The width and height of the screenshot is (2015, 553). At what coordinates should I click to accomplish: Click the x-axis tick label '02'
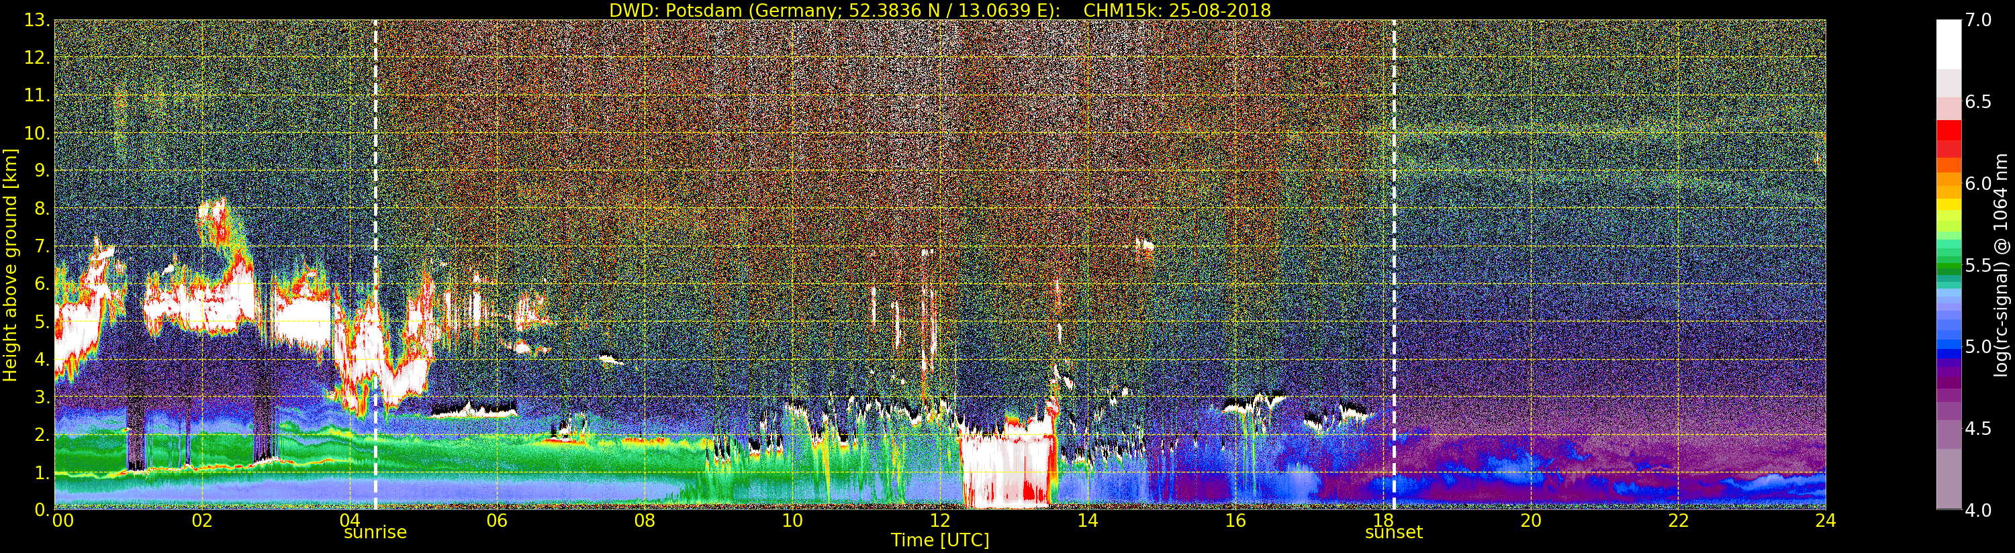[202, 521]
